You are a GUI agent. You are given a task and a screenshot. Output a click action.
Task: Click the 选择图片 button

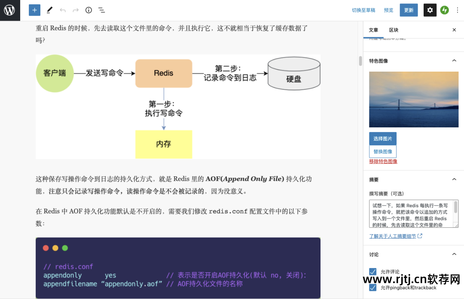click(383, 139)
